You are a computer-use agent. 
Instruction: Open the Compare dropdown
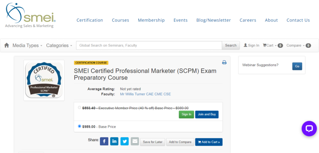(x=299, y=46)
